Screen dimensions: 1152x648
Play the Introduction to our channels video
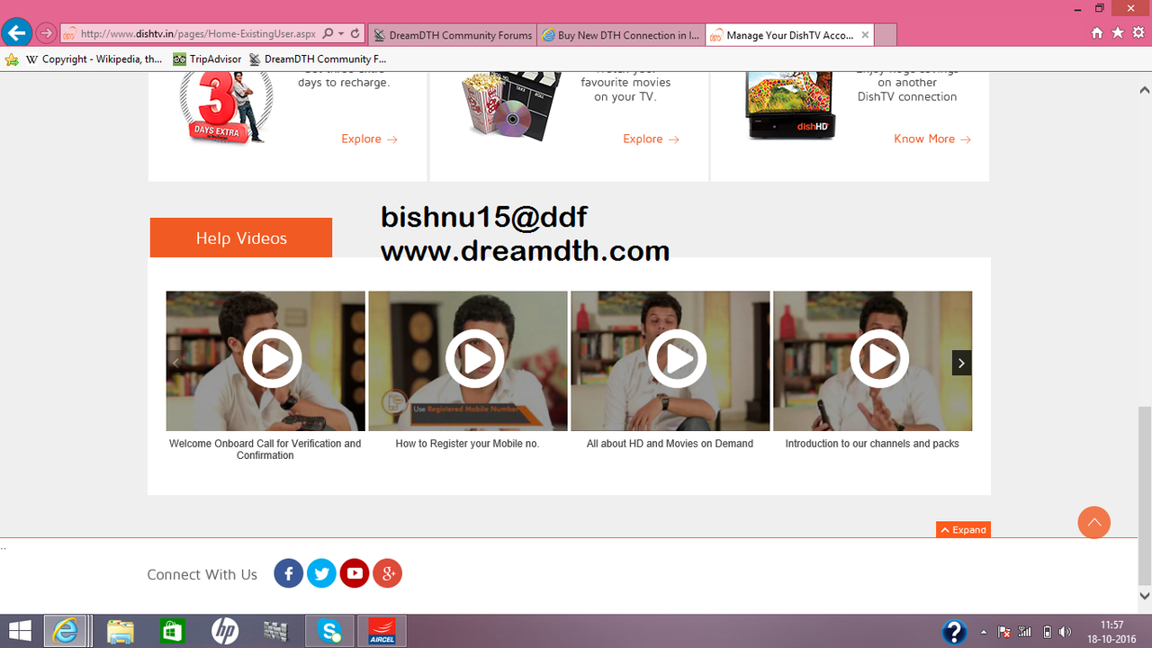879,358
